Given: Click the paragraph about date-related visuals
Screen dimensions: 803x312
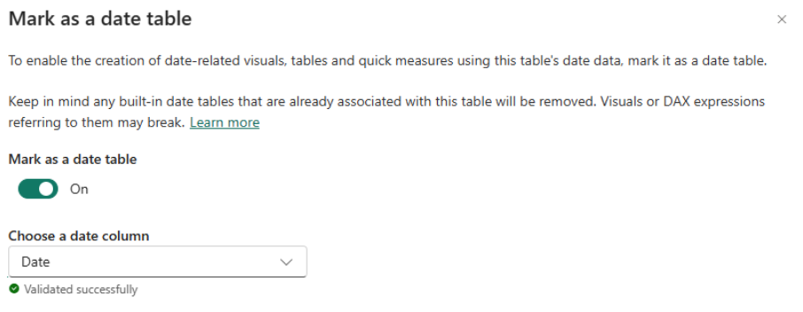Looking at the screenshot, I should (x=388, y=62).
